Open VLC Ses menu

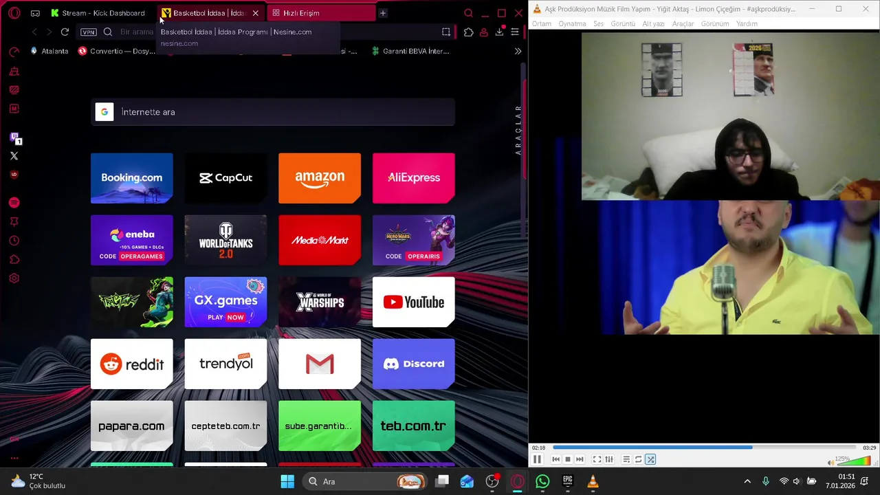598,23
